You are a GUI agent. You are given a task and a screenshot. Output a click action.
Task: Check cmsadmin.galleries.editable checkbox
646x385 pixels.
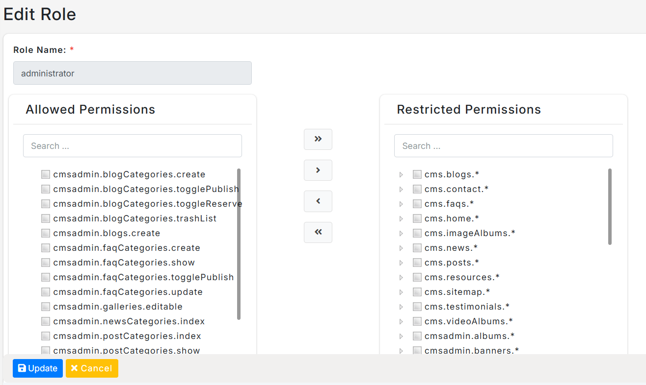(46, 307)
